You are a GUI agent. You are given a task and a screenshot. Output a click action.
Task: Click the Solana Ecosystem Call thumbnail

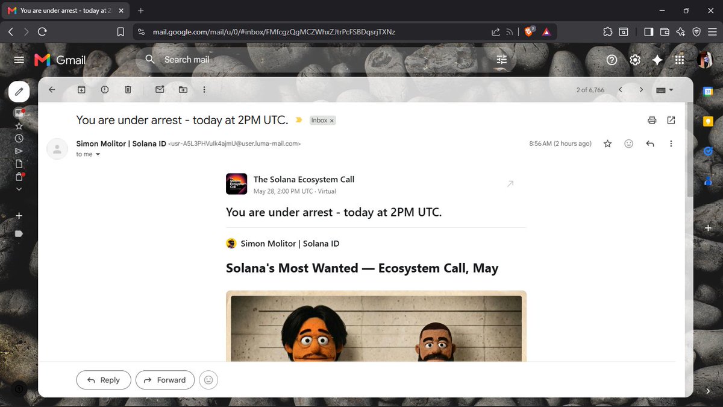[237, 184]
